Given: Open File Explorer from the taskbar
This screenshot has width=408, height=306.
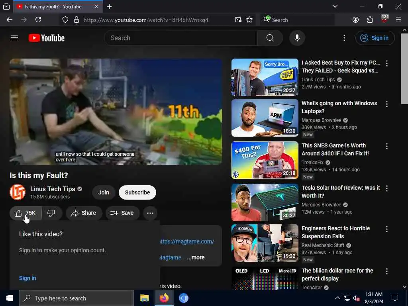Looking at the screenshot, I should pos(144,298).
